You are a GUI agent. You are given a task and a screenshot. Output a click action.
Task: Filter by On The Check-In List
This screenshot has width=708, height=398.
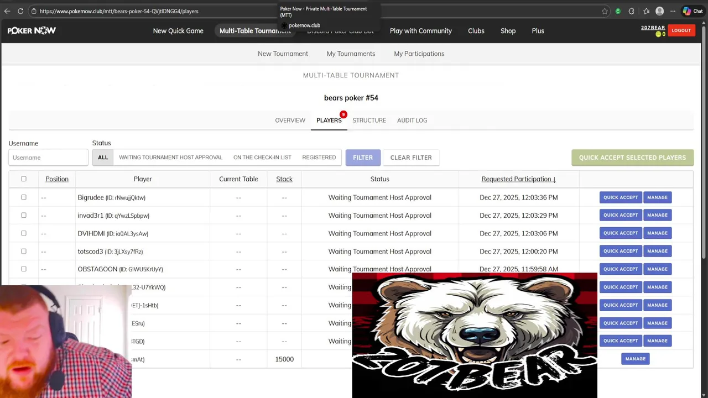262,158
